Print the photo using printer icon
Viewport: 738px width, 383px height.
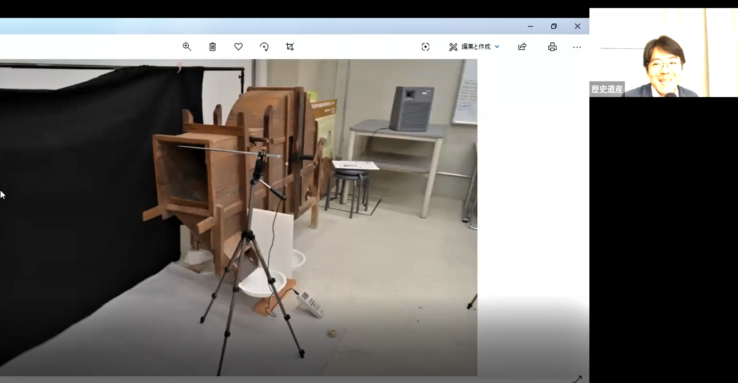pos(553,47)
